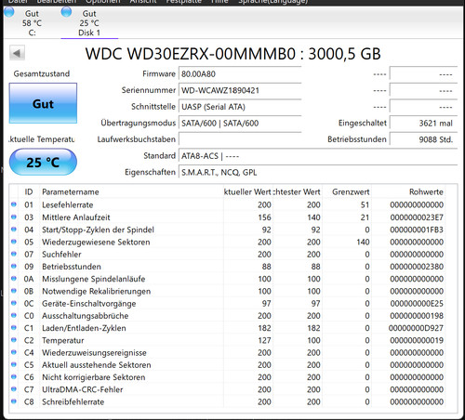Screen dimensions: 465x420
Task: Click the status dot for Wiederzugewiesene Sektoren
Action: tap(14, 242)
